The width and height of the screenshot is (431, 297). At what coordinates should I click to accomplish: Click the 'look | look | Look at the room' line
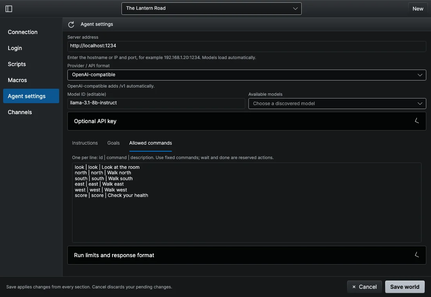[107, 167]
